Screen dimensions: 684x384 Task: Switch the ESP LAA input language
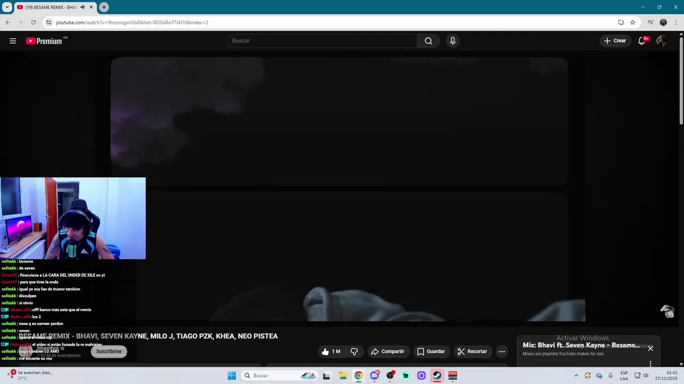[x=624, y=375]
